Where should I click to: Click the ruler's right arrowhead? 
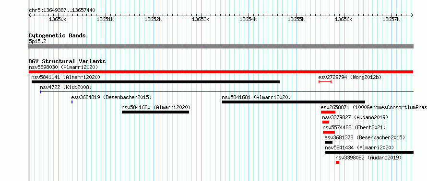[412, 15]
